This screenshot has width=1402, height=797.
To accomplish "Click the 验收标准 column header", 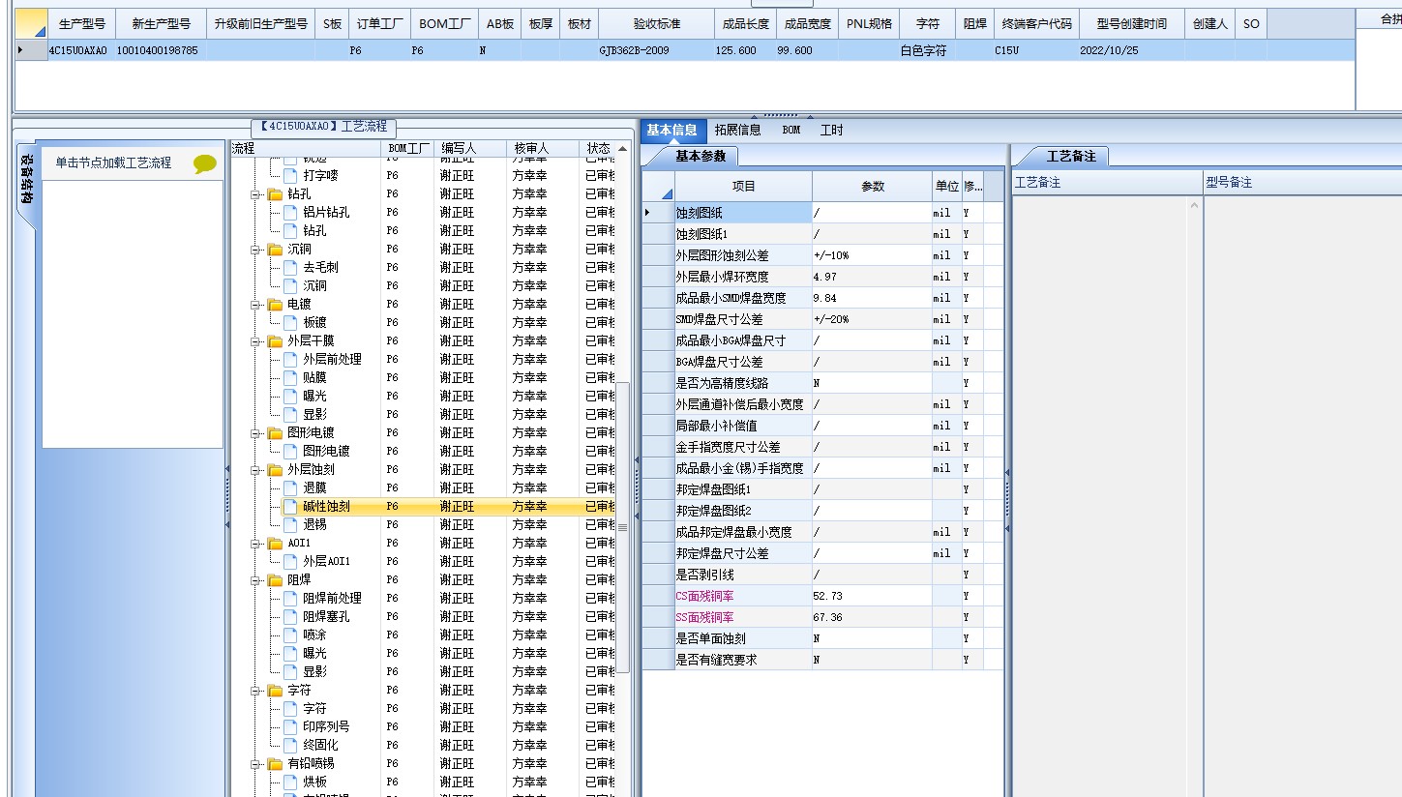I will click(x=657, y=23).
